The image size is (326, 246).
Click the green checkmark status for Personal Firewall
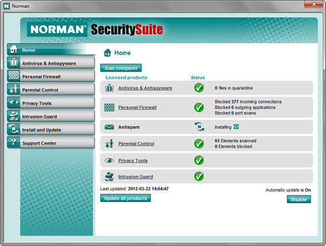(x=199, y=107)
